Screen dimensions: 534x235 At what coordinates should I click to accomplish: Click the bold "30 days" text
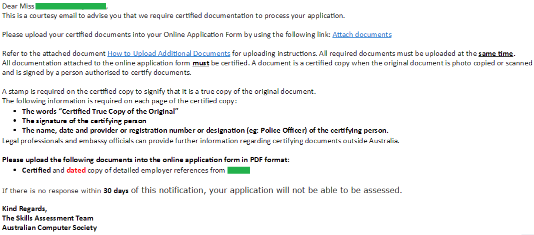(x=115, y=191)
